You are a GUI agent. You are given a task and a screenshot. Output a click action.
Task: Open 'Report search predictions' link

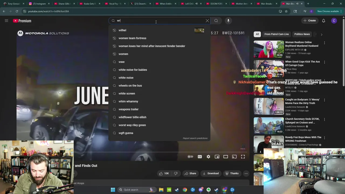[x=195, y=138]
